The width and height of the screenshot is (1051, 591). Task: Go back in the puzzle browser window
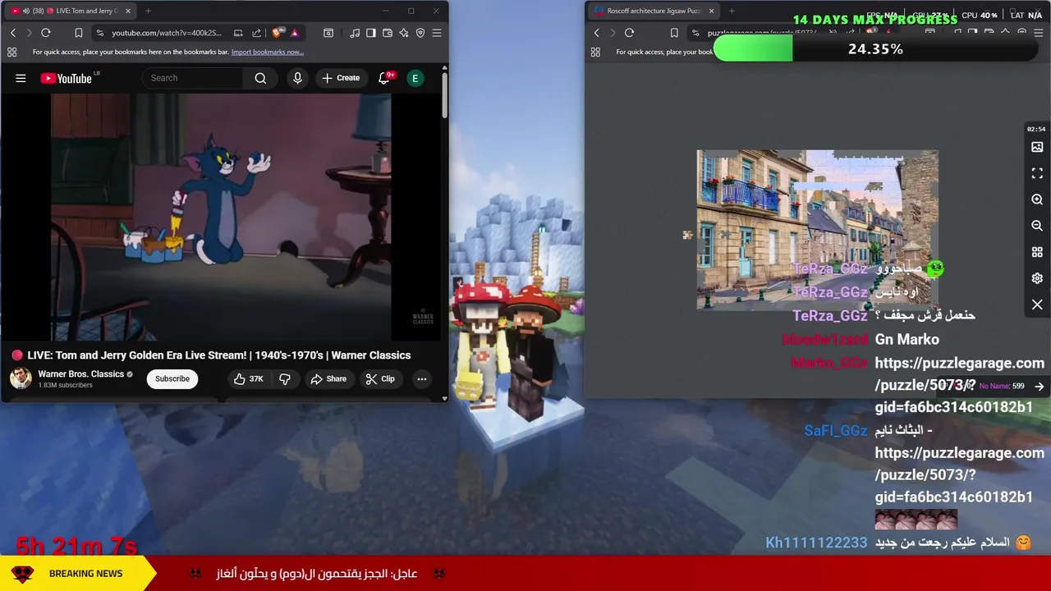click(x=597, y=33)
